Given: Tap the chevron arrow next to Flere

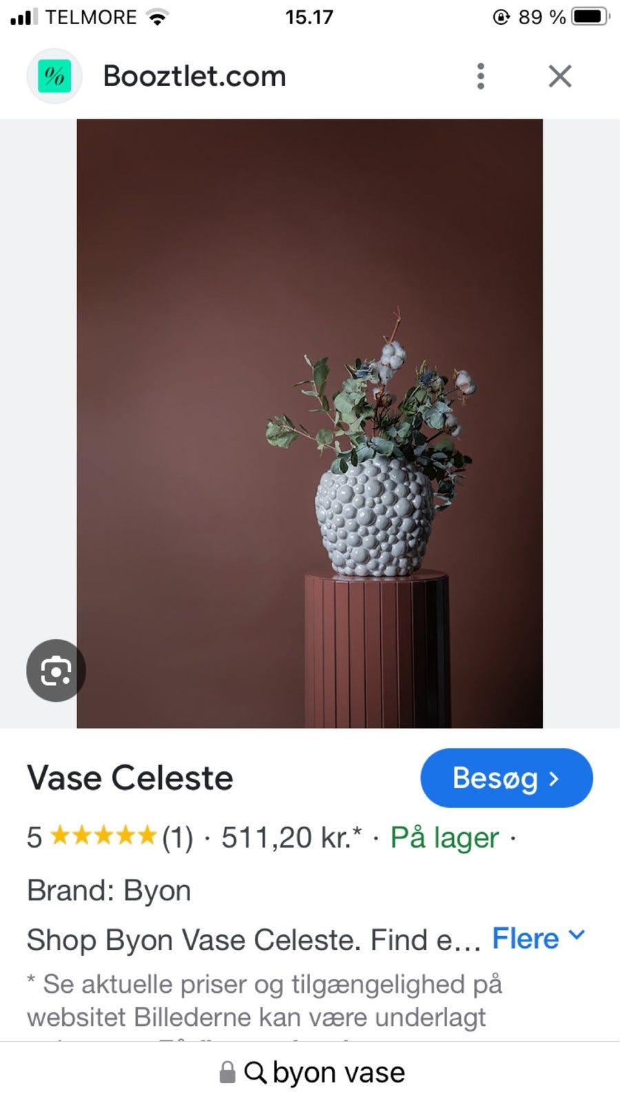Looking at the screenshot, I should [x=577, y=935].
